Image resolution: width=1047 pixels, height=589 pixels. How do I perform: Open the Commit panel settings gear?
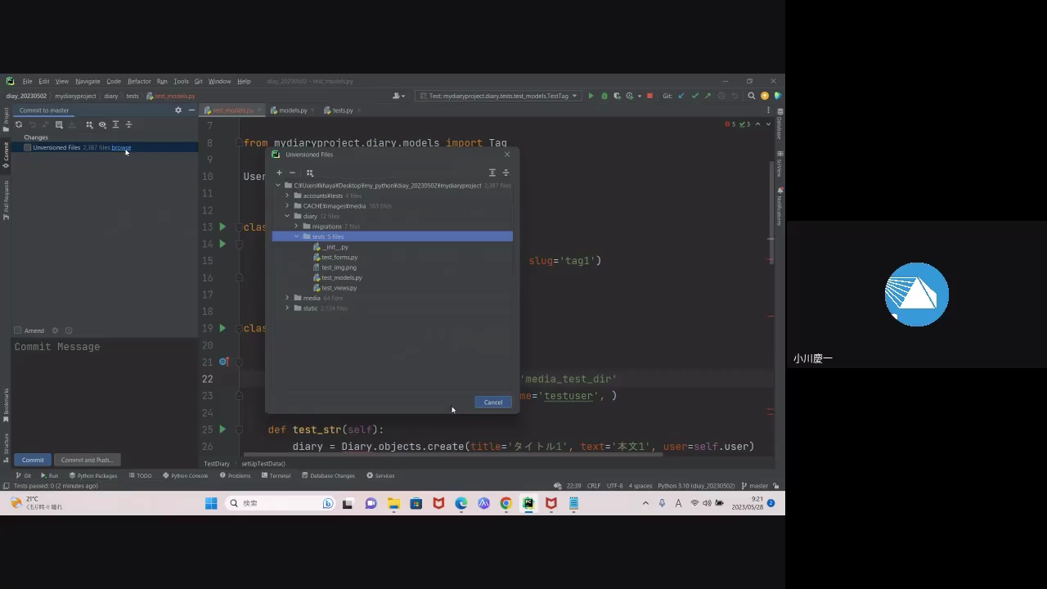coord(178,110)
